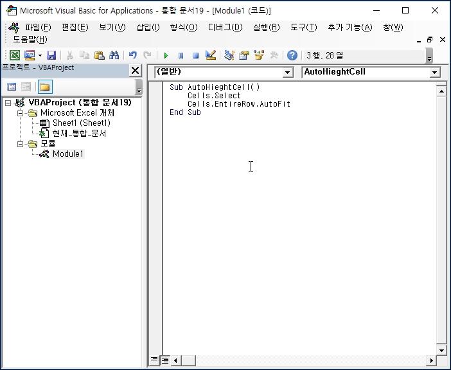Open Find with binoculars icon

[x=114, y=55]
